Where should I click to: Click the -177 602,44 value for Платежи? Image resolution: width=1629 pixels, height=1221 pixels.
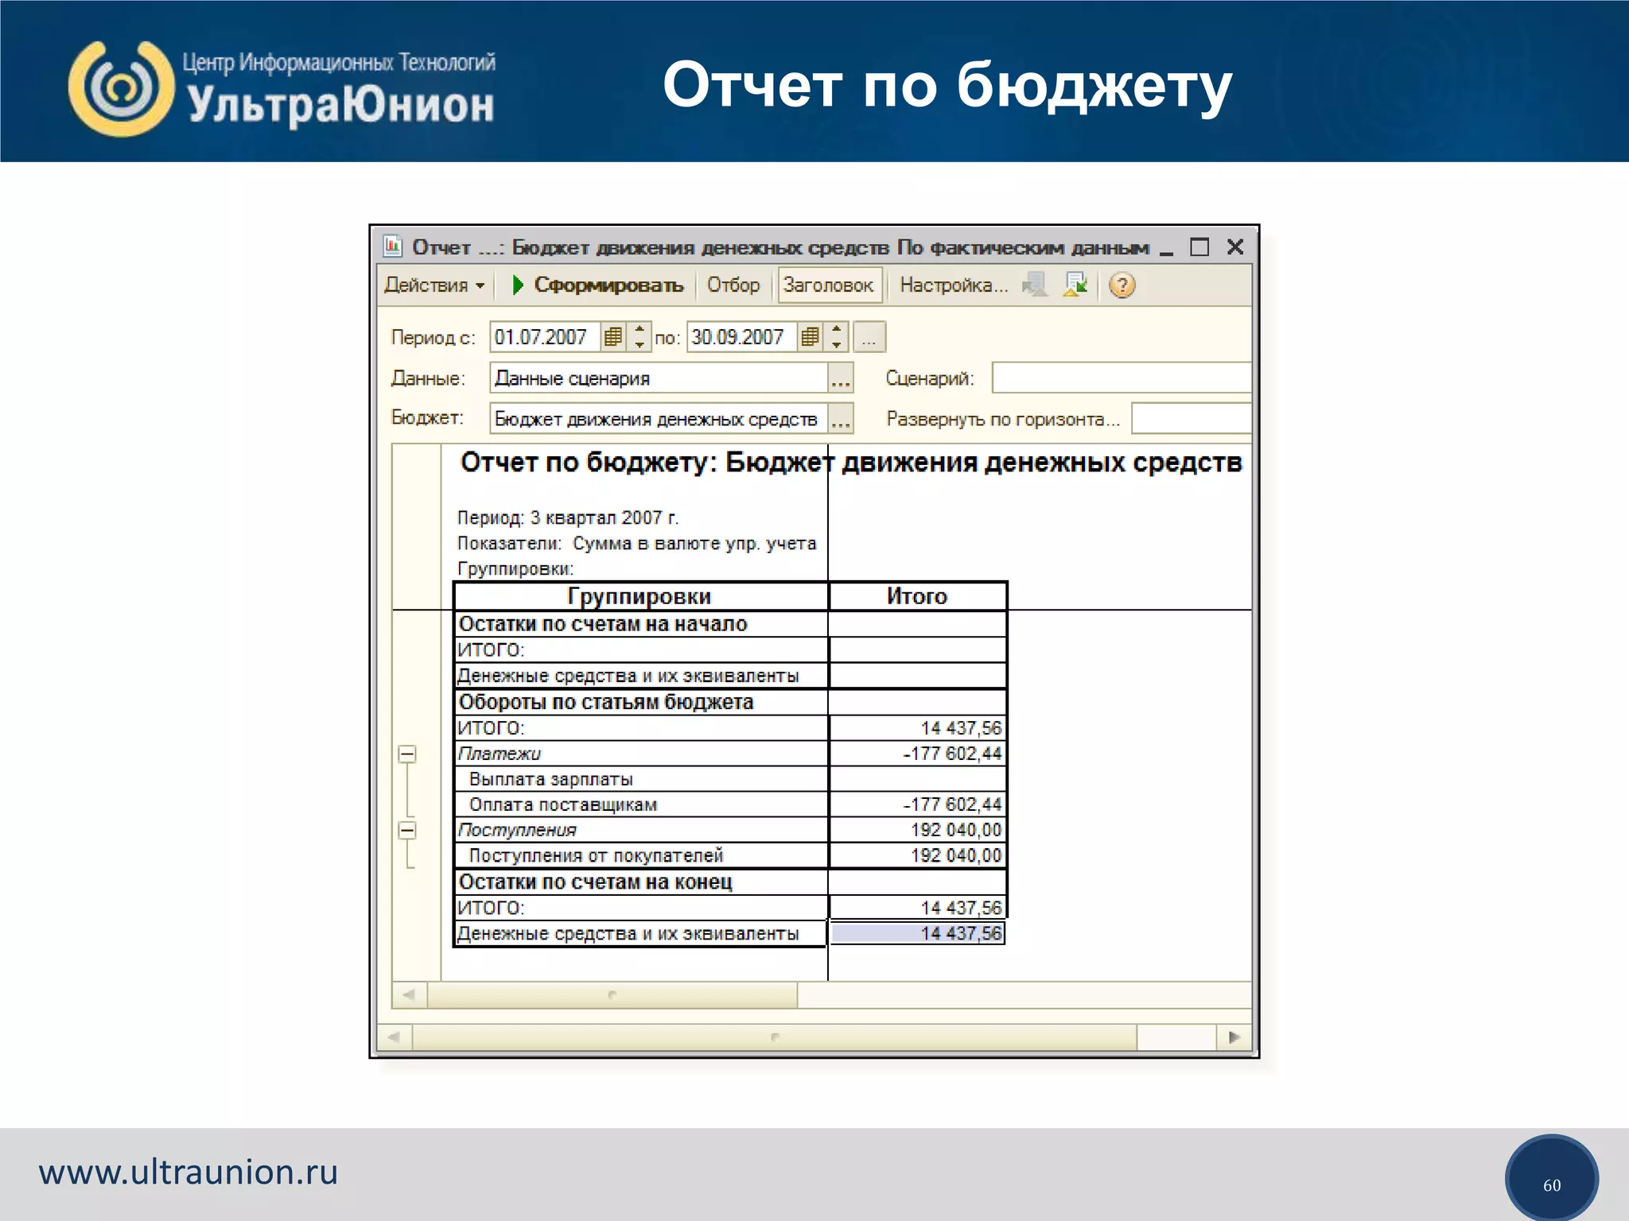(x=952, y=754)
